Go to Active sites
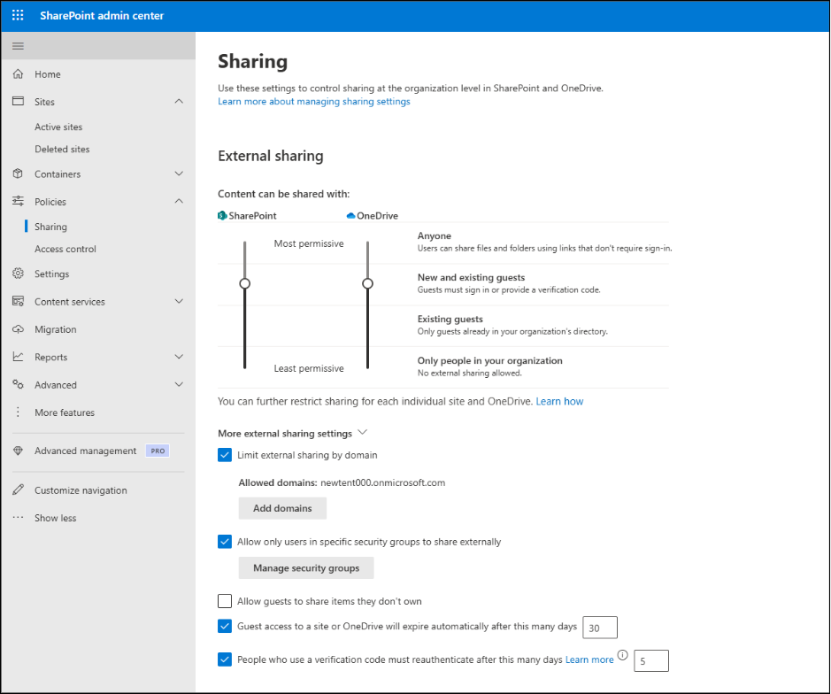The image size is (831, 694). 58,127
